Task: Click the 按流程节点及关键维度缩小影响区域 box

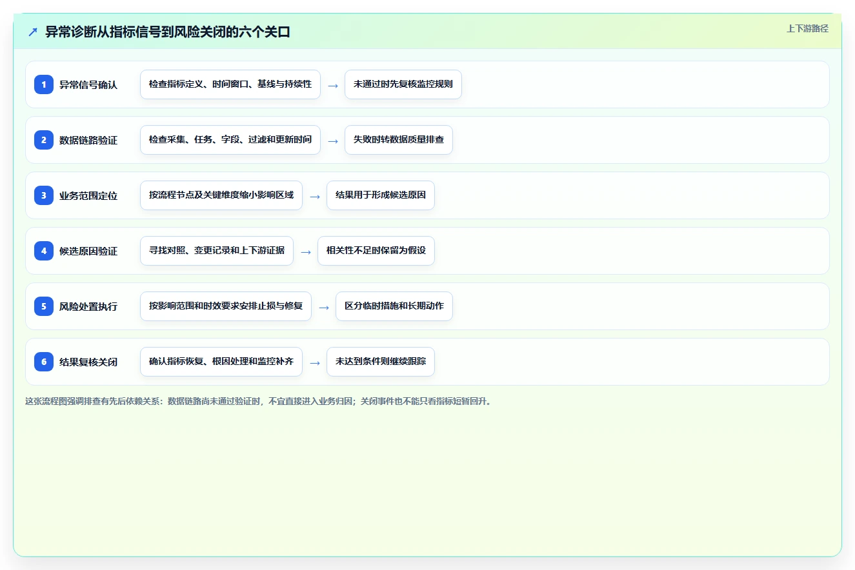Action: click(221, 195)
